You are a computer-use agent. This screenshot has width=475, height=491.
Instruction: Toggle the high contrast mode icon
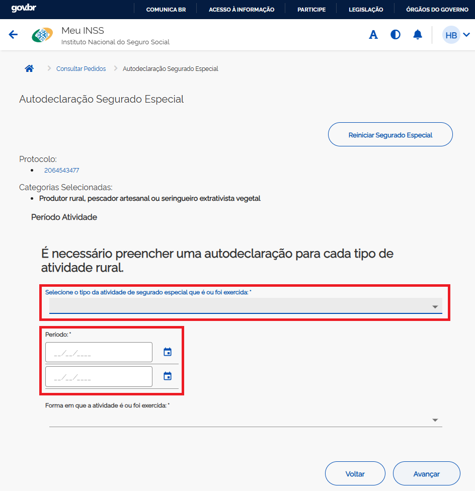tap(395, 35)
